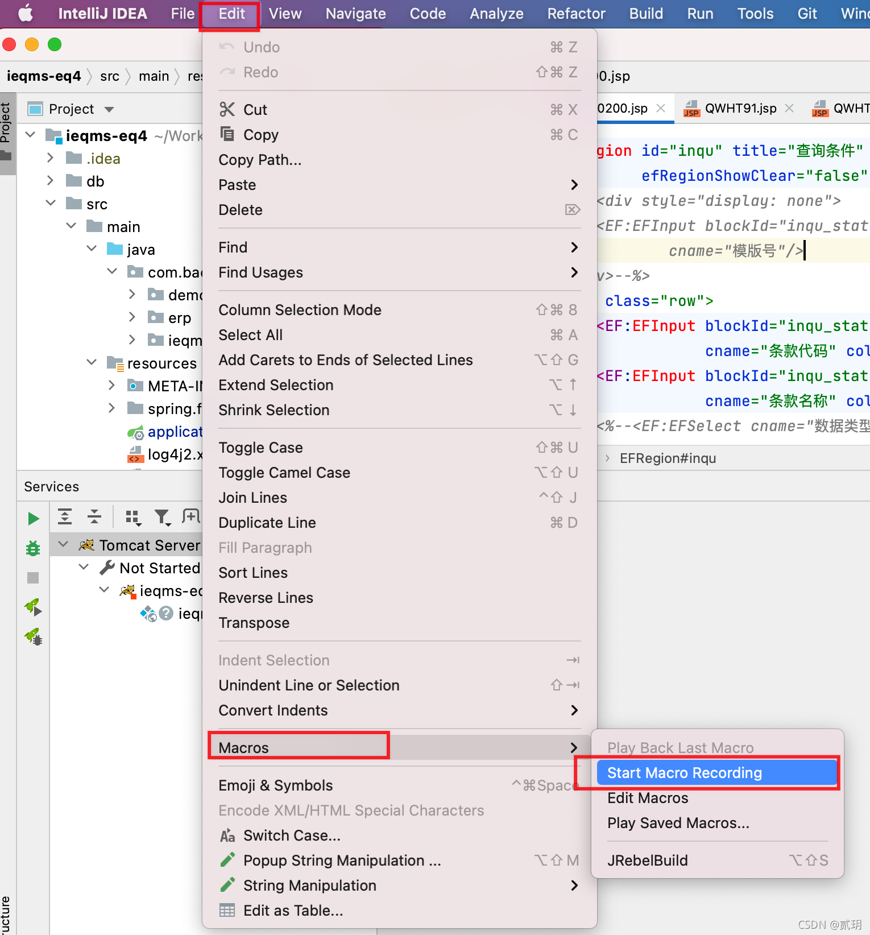Click the Group By icon in Services toolbar
The image size is (870, 935).
click(132, 516)
